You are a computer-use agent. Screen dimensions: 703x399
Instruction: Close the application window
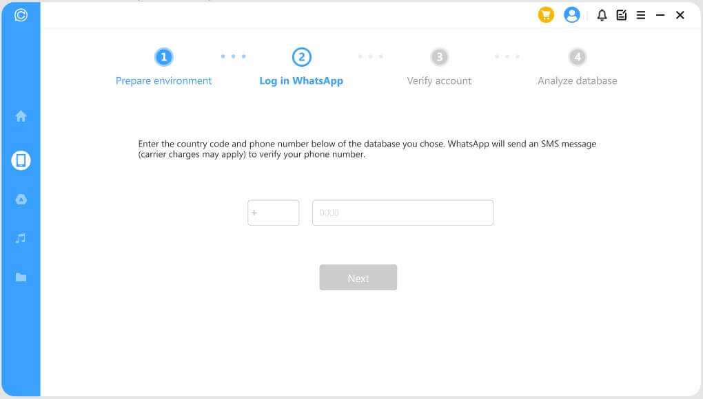point(680,15)
